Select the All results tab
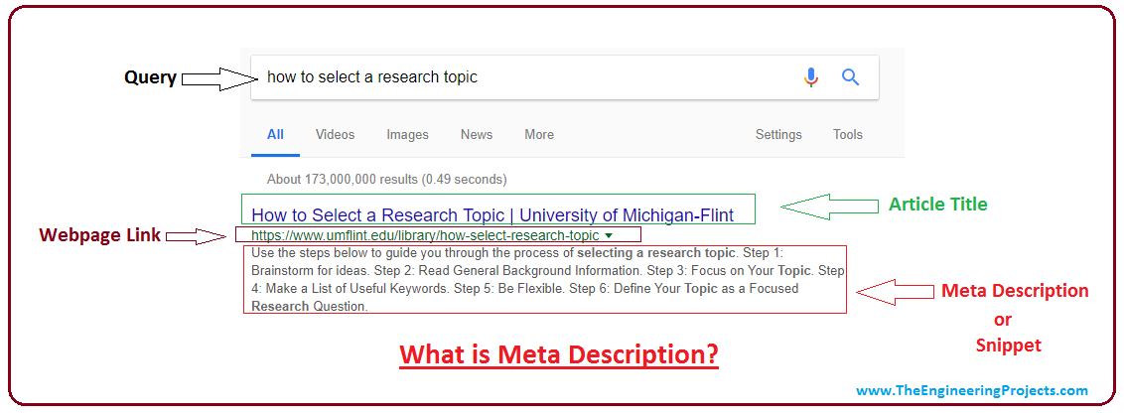Image resolution: width=1124 pixels, height=417 pixels. pyautogui.click(x=275, y=135)
